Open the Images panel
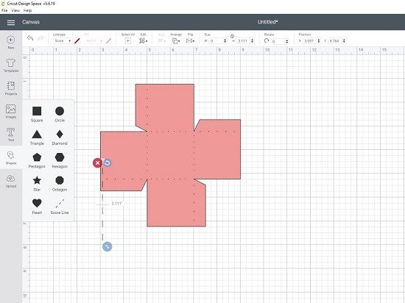The height and width of the screenshot is (303, 405). 11,111
